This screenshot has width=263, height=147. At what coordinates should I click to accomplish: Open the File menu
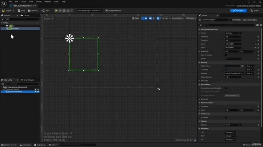coord(10,2)
